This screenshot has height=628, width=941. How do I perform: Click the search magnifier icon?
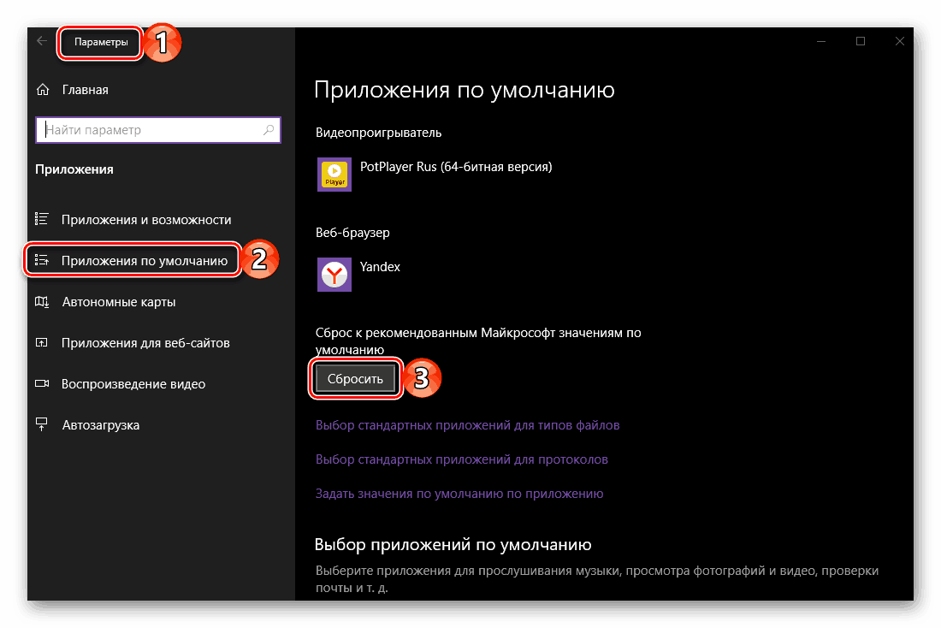269,129
